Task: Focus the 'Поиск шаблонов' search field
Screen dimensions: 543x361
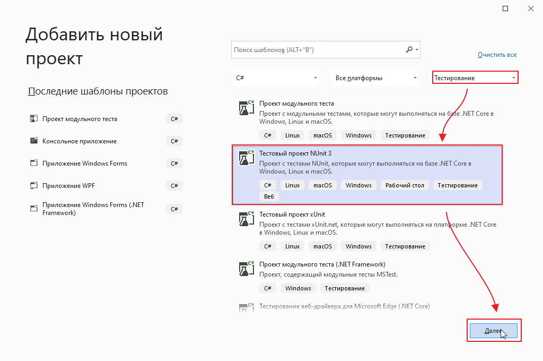Action: (x=317, y=50)
